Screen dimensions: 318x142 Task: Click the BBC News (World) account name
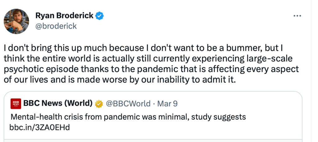pos(58,103)
